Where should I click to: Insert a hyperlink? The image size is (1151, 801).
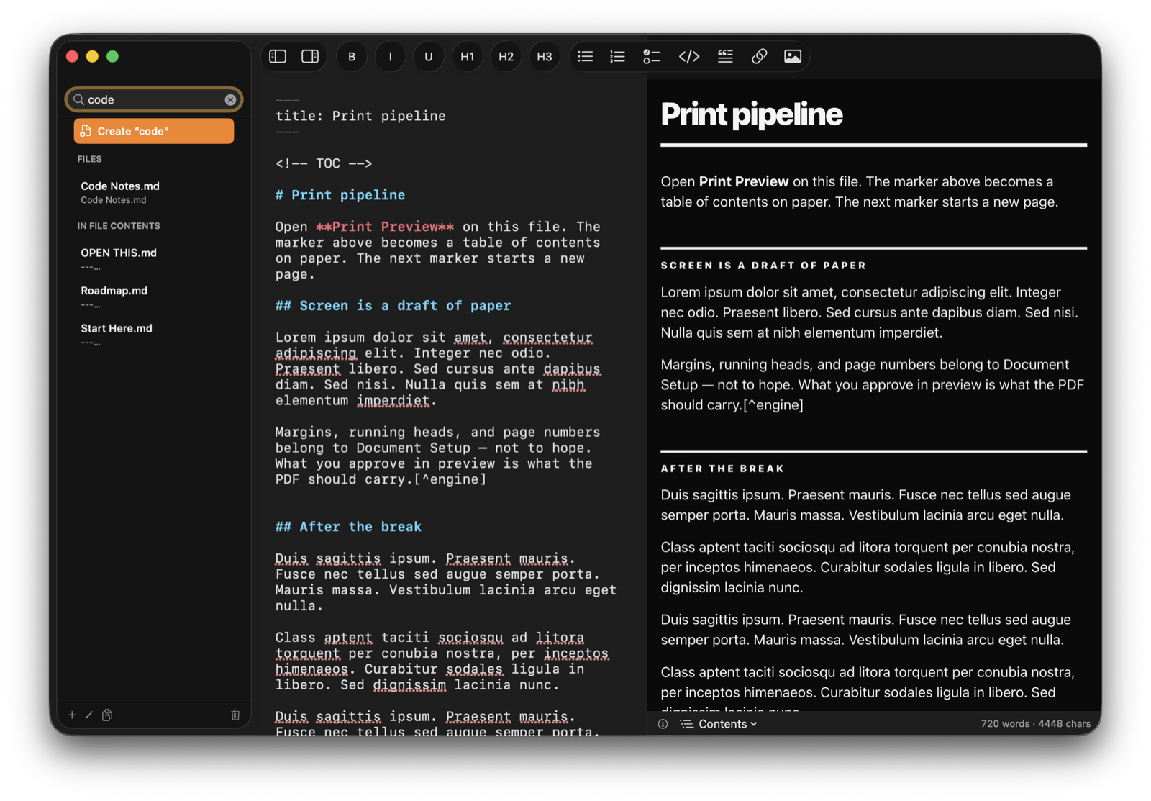[x=759, y=56]
